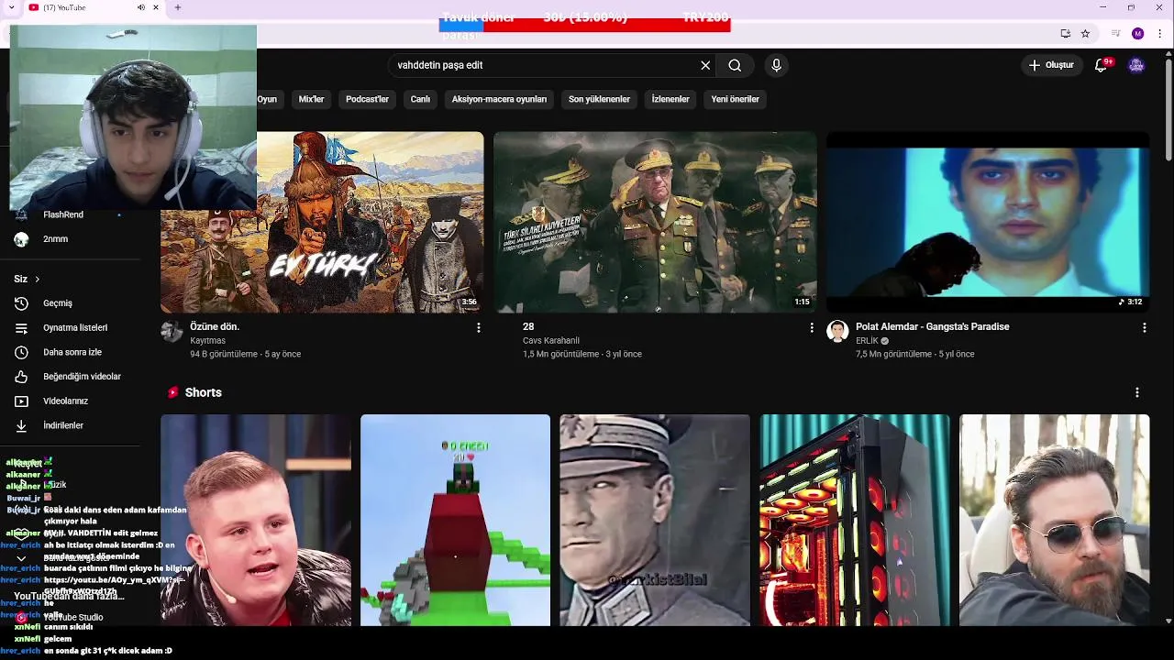
Task: Open the Kayıtmas channel link
Action: coord(207,341)
